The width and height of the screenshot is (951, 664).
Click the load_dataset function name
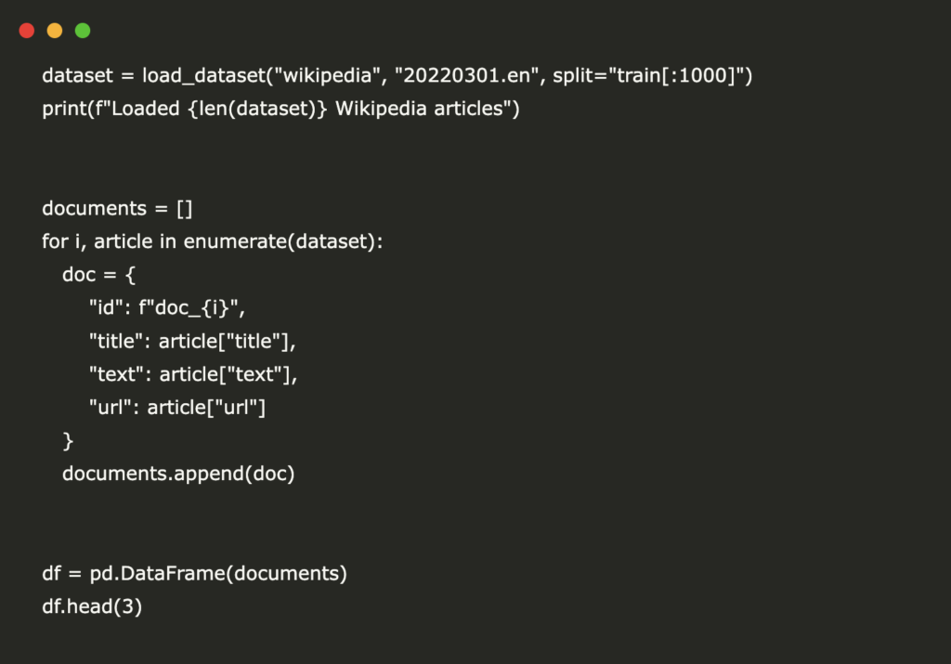195,75
